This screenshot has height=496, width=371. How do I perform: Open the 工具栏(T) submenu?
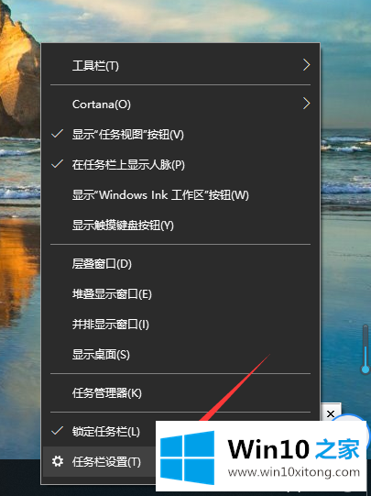point(180,65)
